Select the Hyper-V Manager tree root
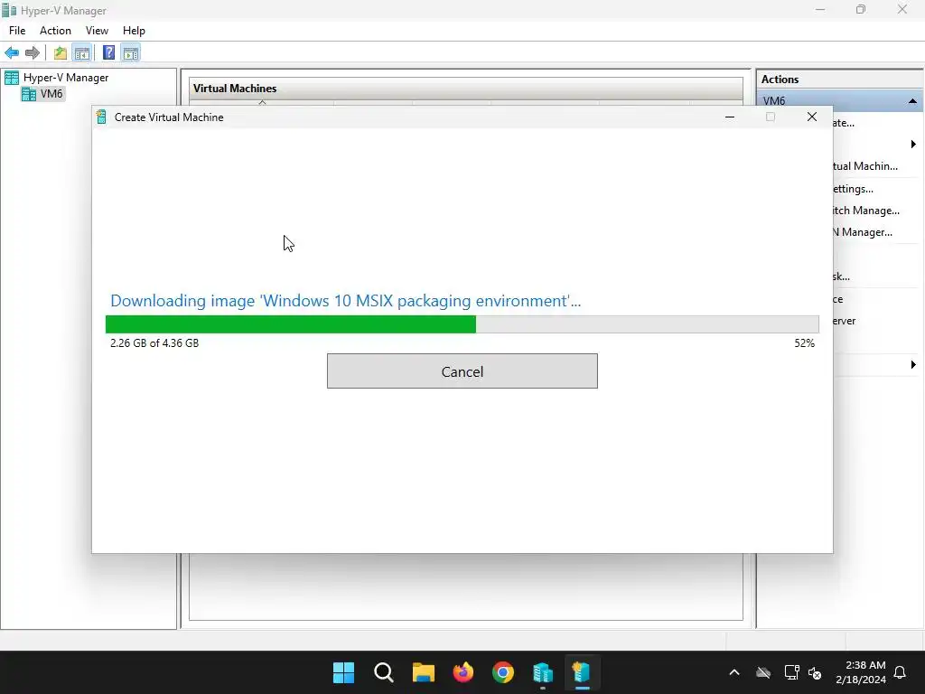The image size is (925, 694). click(65, 78)
